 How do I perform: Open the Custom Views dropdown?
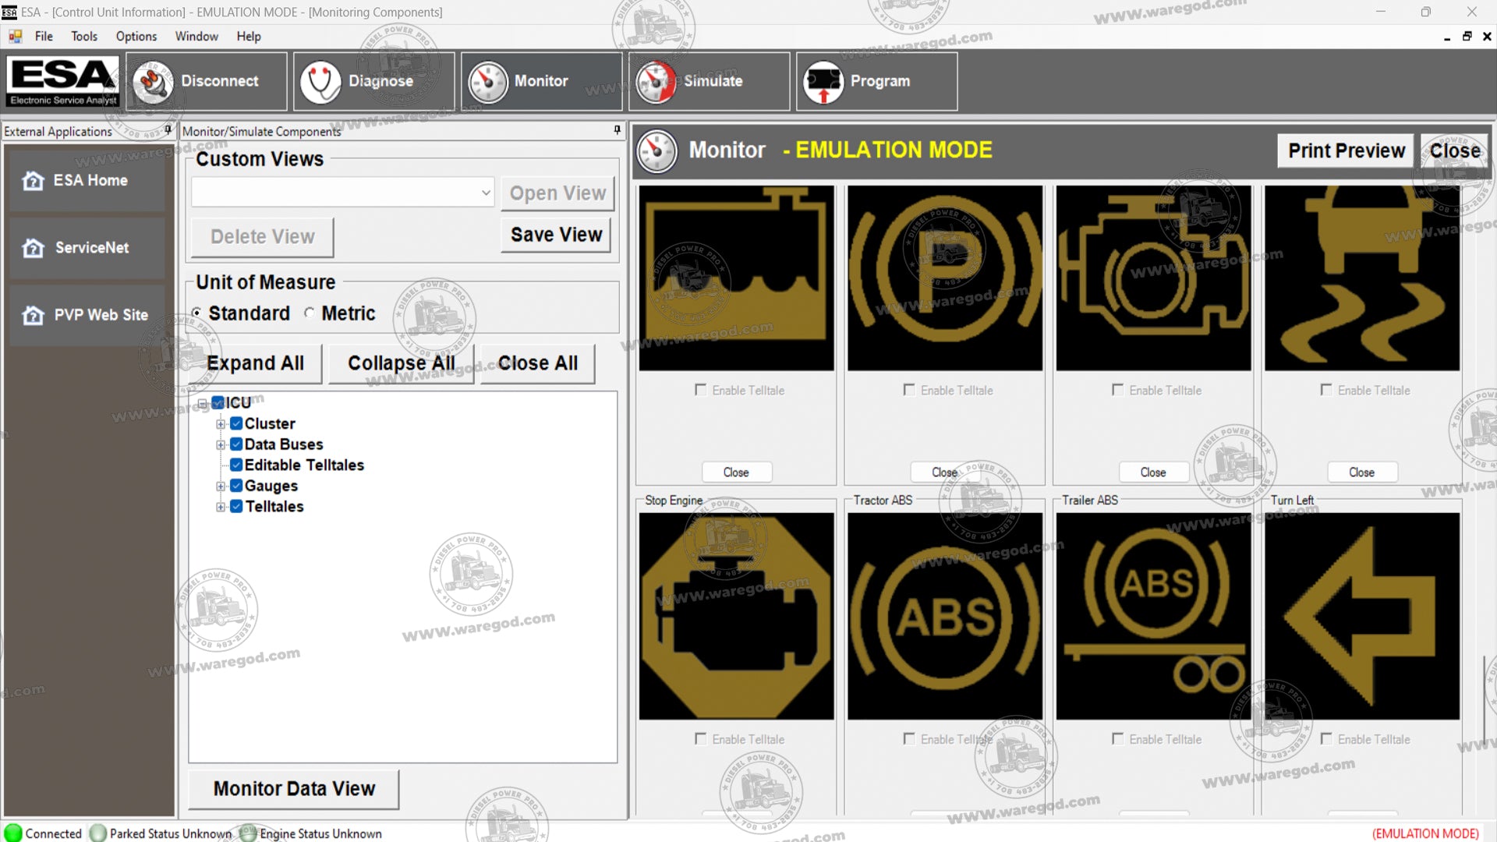coord(486,193)
